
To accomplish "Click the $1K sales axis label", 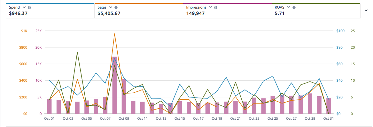I will [x=24, y=31].
